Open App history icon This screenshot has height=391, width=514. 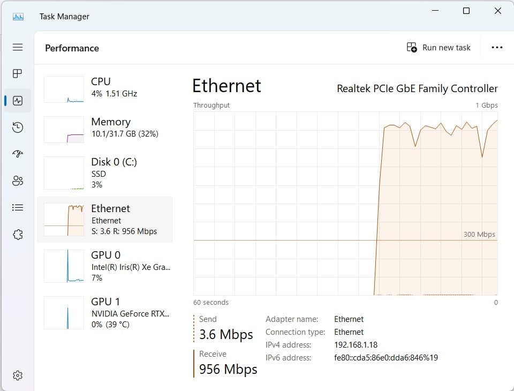click(18, 127)
